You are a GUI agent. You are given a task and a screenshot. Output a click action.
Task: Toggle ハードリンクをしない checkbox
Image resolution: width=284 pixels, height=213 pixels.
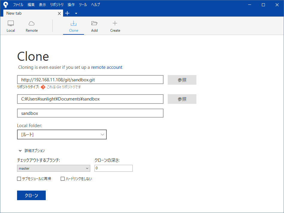[x=63, y=179]
